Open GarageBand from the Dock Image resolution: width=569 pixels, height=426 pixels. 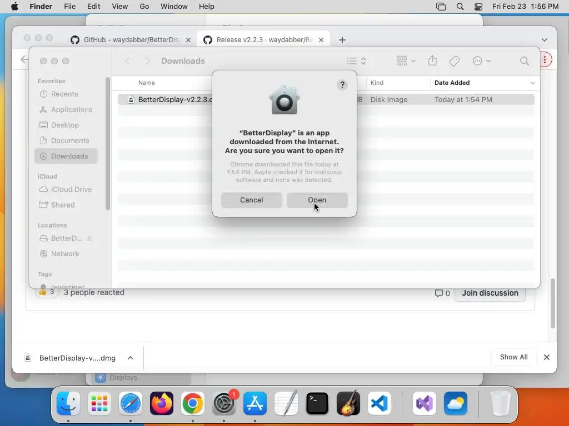[348, 403]
